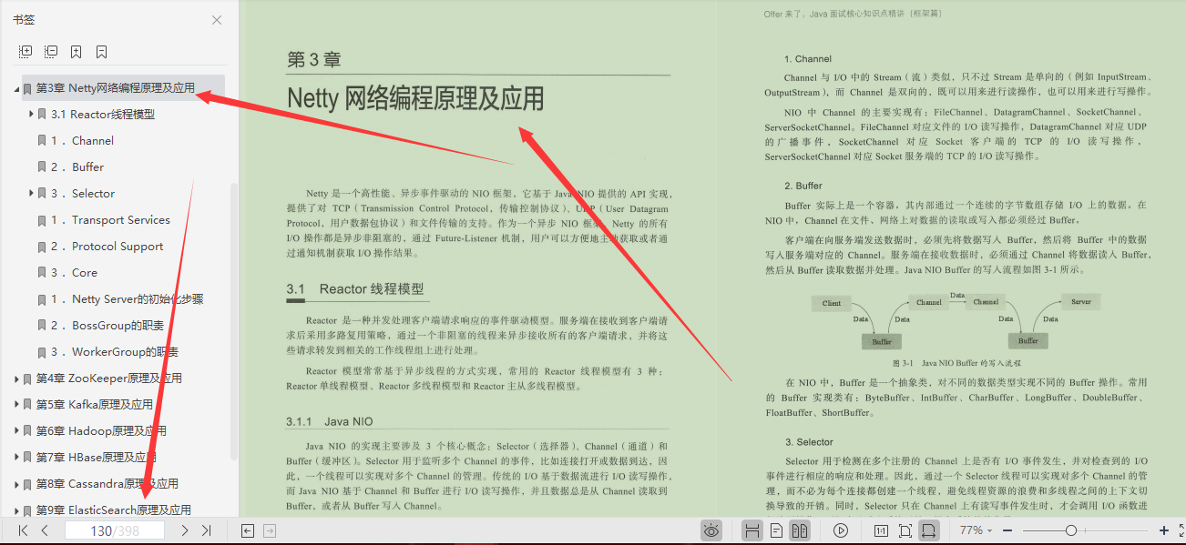Expand all bookmarks in the bookmark panel
This screenshot has width=1186, height=545.
tap(26, 52)
